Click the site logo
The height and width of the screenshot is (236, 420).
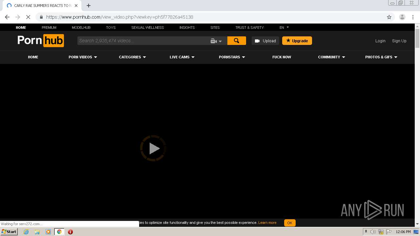(x=41, y=41)
